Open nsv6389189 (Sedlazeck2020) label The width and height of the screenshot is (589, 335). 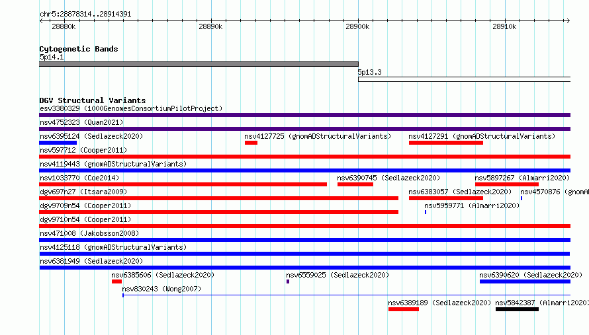tap(439, 303)
